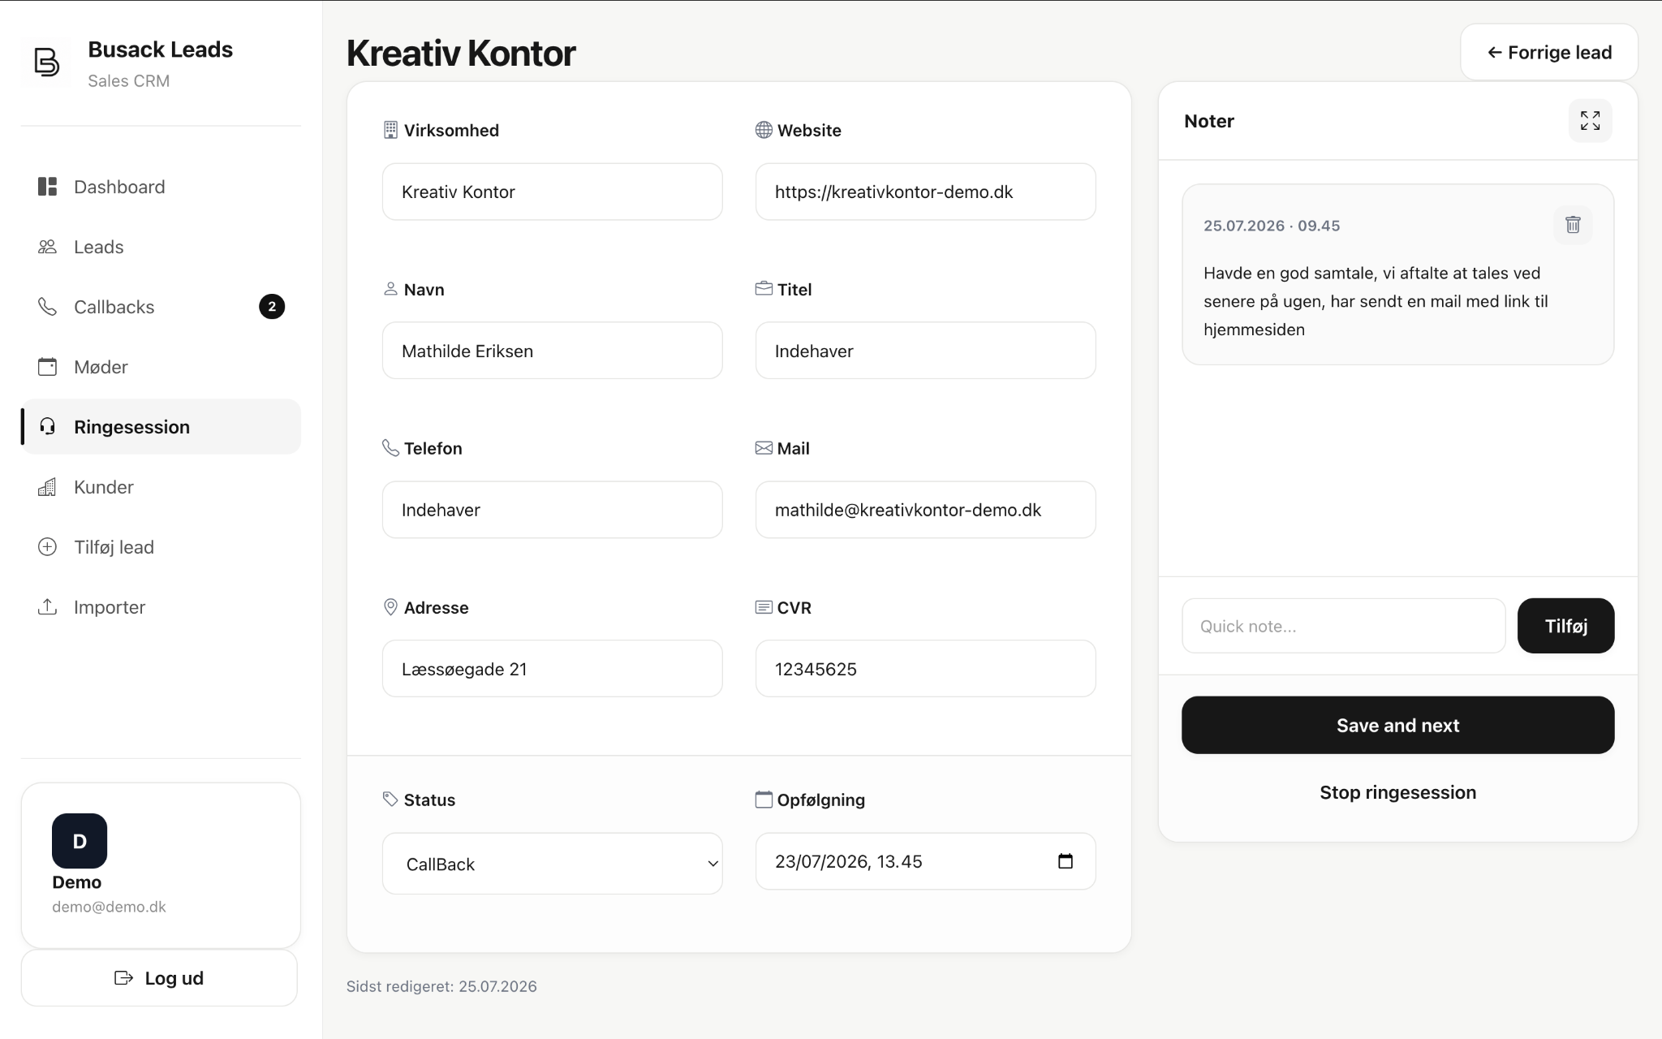Click the Adresse map pin icon
Screen dimensions: 1662x1039
coord(390,607)
